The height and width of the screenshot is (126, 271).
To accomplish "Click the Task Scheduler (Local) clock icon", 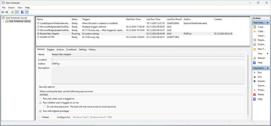I will 3,18.
